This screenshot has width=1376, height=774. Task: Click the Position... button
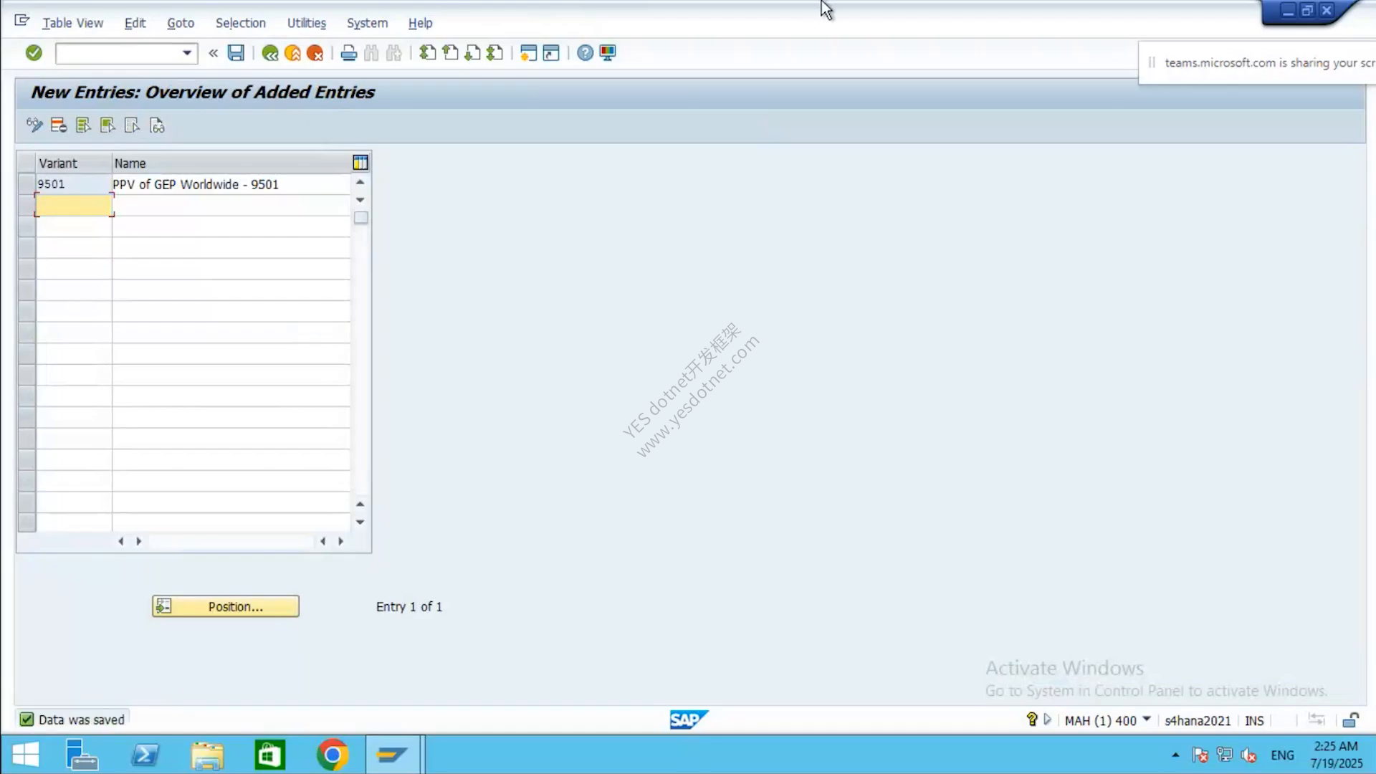pyautogui.click(x=226, y=606)
